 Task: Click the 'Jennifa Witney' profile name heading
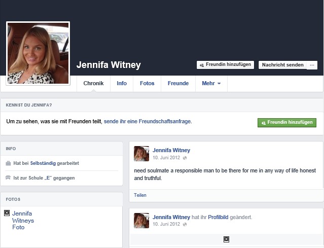coord(109,65)
